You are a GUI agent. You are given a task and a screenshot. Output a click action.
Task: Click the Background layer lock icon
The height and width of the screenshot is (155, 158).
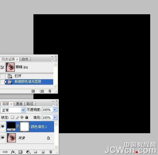pyautogui.click(x=48, y=138)
